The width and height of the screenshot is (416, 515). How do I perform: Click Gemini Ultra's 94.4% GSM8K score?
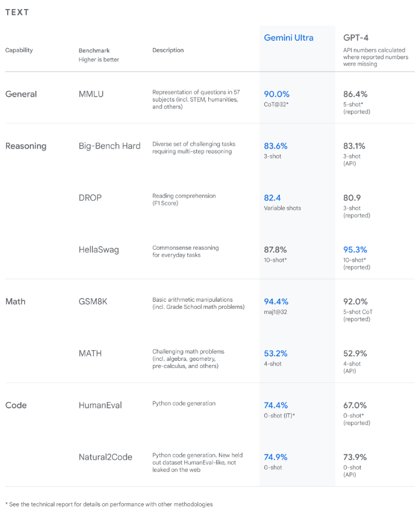(276, 302)
